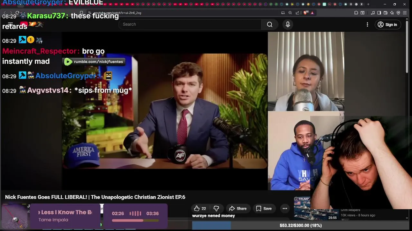The image size is (412, 231).
Task: Click the $53.32/$300.00 donation goal bar
Action: (x=300, y=226)
